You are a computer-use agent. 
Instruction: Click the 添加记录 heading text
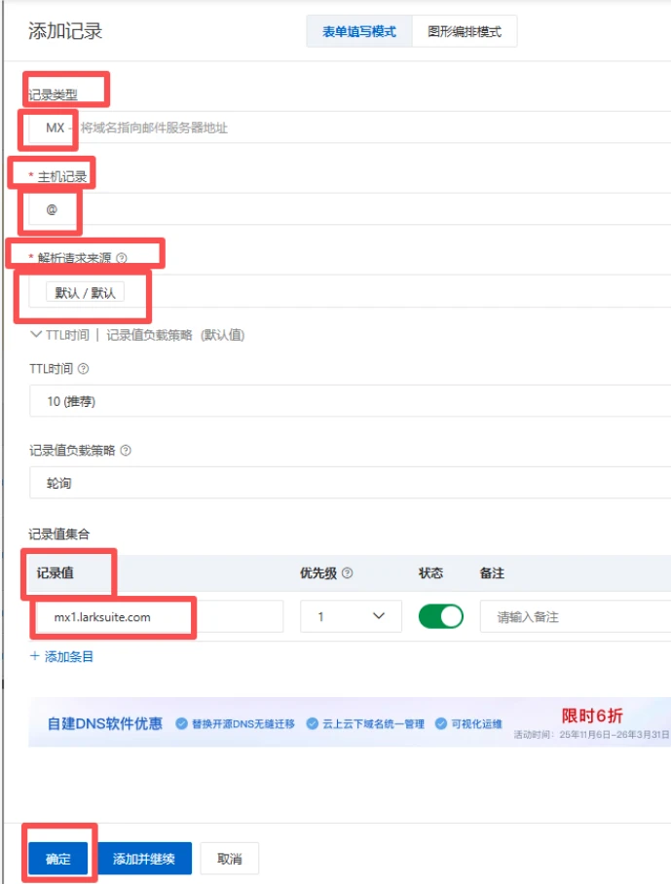[65, 31]
